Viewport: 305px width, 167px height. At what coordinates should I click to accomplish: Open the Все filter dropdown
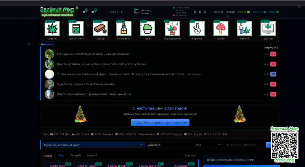[209, 145]
